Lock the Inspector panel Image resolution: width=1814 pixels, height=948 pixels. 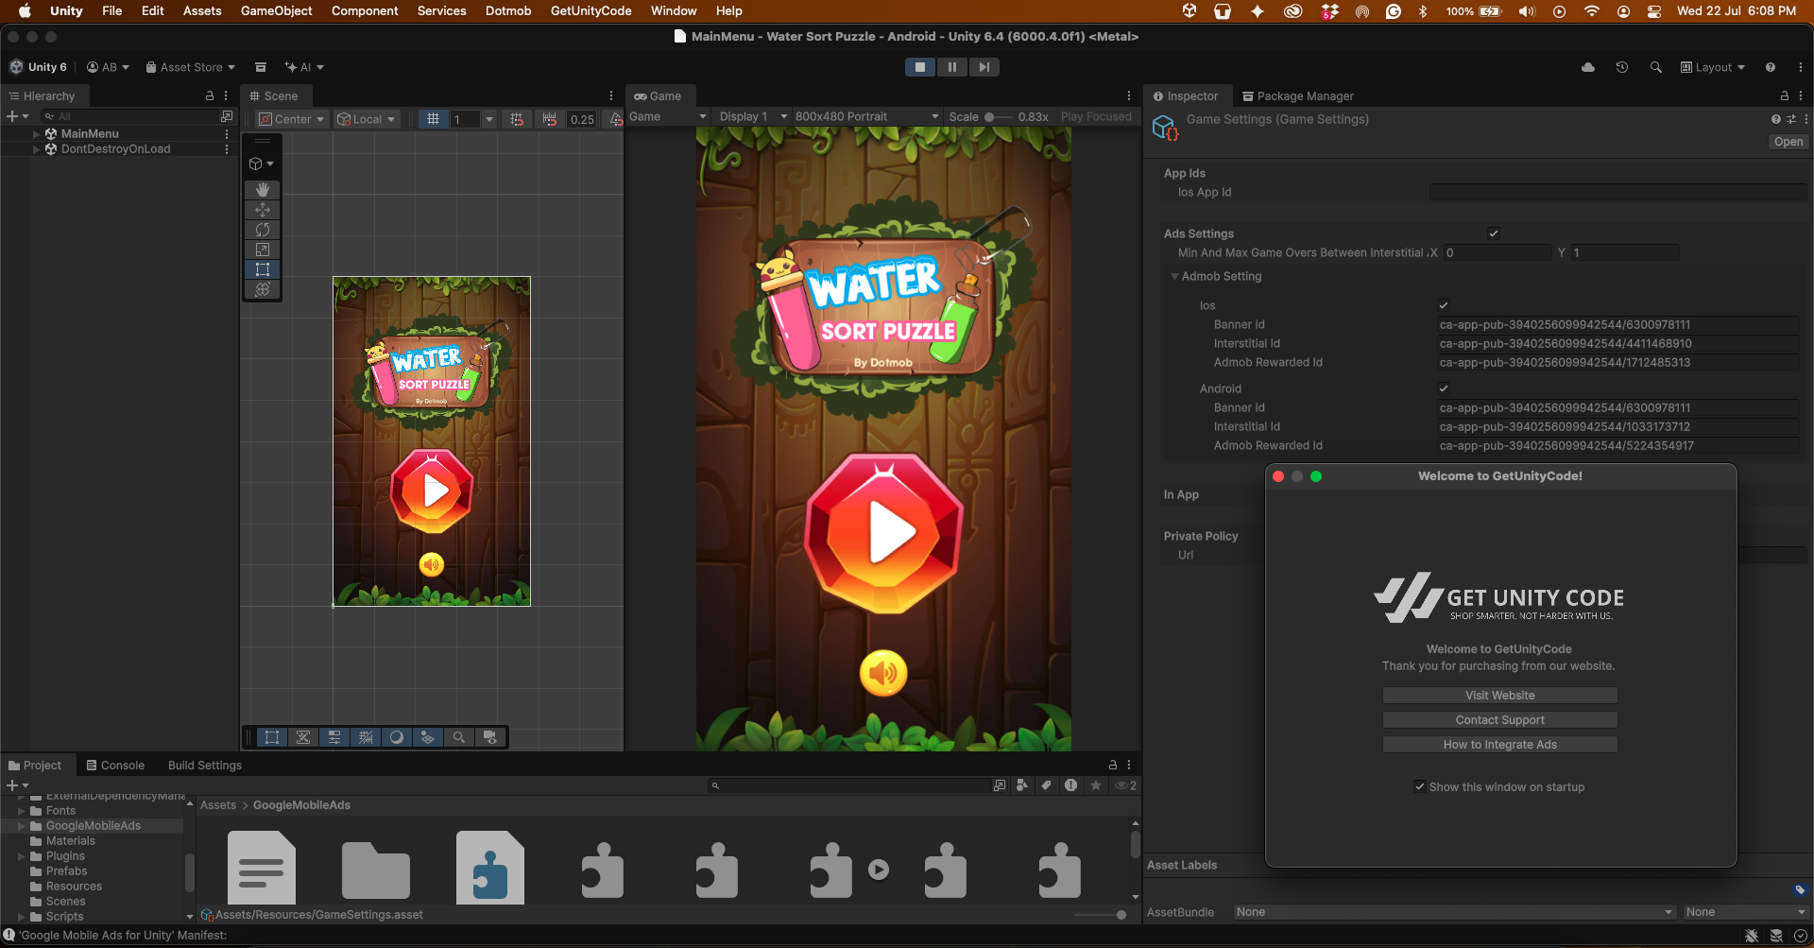pyautogui.click(x=1785, y=95)
